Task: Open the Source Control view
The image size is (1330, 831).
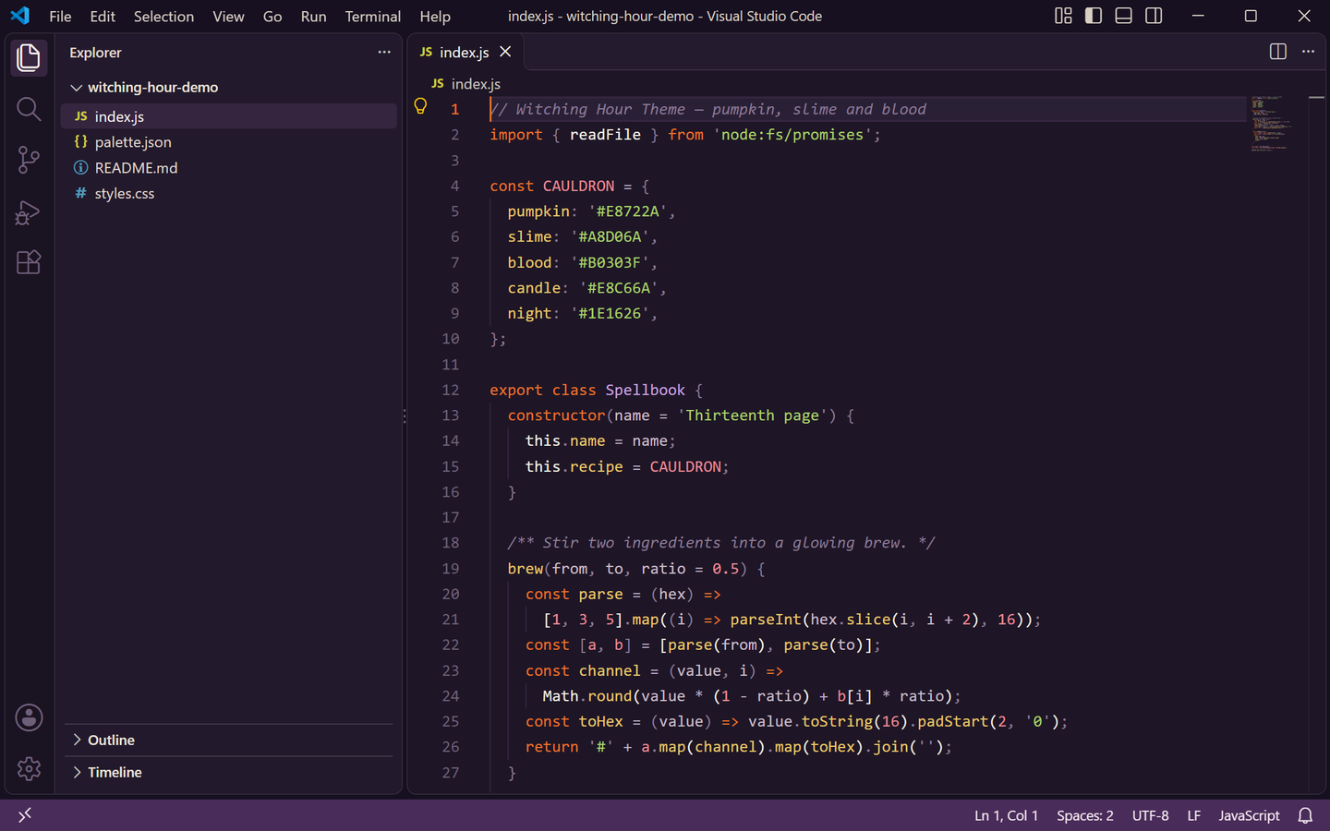Action: click(x=29, y=160)
